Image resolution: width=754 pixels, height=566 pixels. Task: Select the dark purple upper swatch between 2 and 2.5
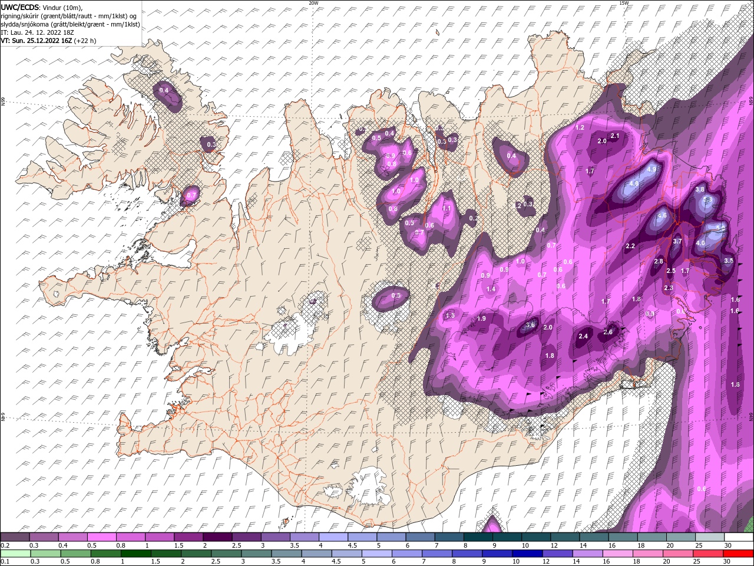click(217, 537)
